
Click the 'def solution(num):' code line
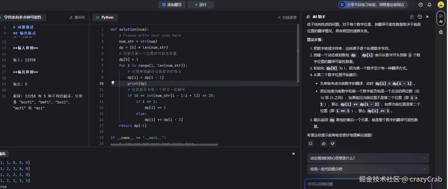[x=130, y=29]
